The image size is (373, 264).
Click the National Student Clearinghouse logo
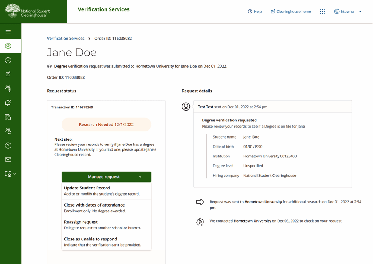[x=27, y=11]
